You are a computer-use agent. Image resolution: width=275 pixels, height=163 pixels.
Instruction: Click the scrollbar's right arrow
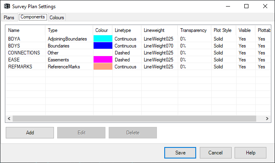point(267,118)
